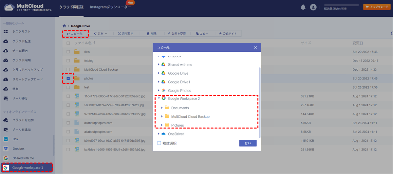Viewport: 393px width, 174px height.
Task: Switch to the クラウド間転送 tab
Action: (x=71, y=7)
